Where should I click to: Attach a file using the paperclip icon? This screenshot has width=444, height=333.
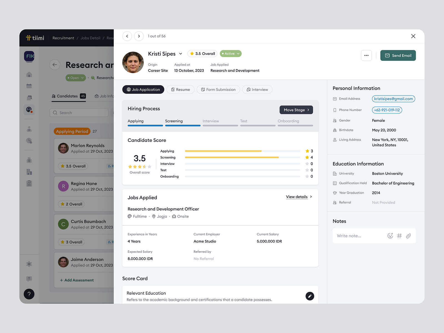[x=408, y=236]
